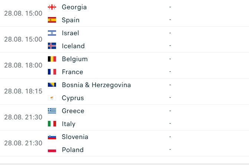Click the Italy flag icon

pos(52,124)
